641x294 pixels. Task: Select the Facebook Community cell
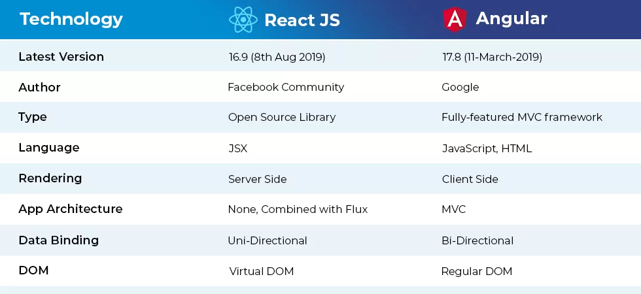(x=286, y=87)
